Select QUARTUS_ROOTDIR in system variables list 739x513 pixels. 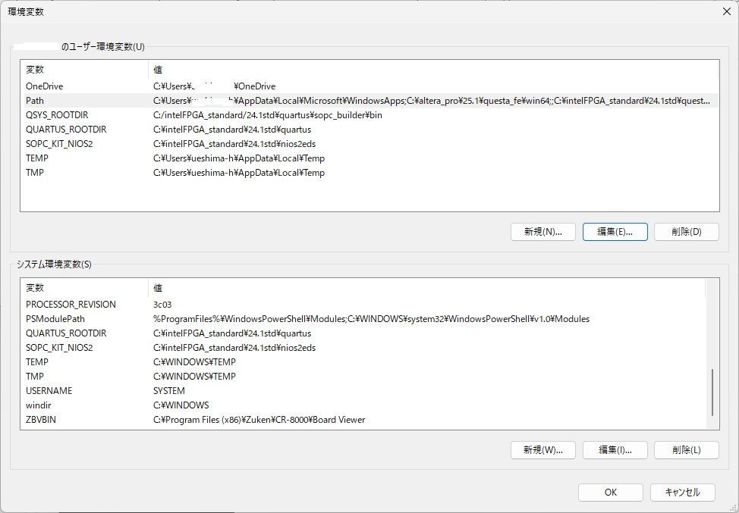click(363, 333)
